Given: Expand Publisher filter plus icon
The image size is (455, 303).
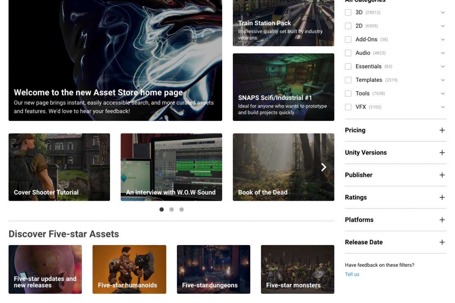Looking at the screenshot, I should point(442,175).
